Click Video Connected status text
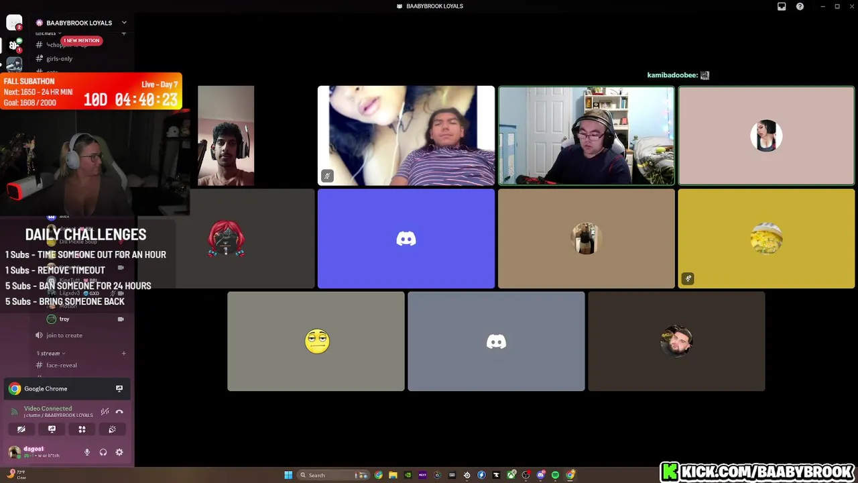Screen dimensions: 858x483 click(x=48, y=409)
